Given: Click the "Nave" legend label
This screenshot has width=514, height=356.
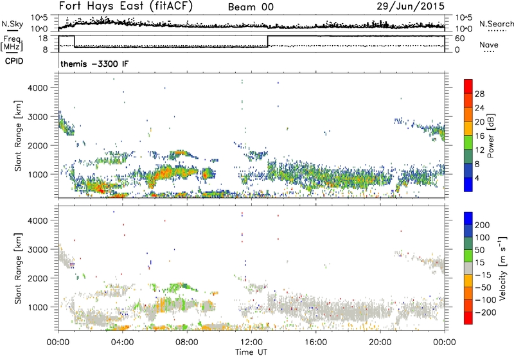Looking at the screenshot, I should coord(488,44).
